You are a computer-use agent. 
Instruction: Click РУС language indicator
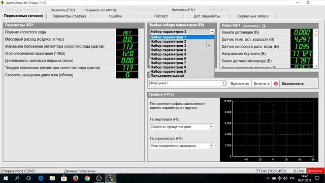click(292, 178)
